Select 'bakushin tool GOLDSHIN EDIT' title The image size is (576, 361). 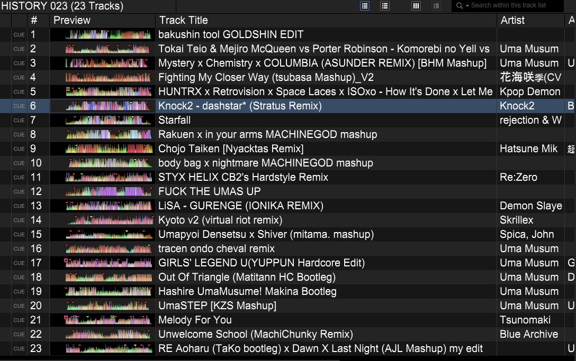231,34
